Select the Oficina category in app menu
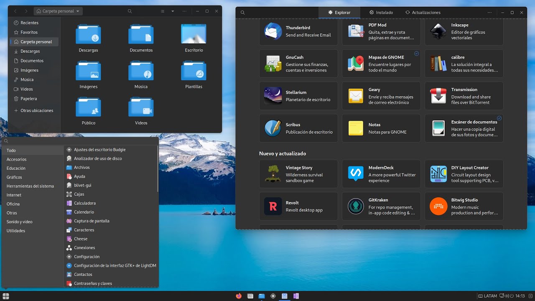The width and height of the screenshot is (535, 301). click(x=33, y=204)
